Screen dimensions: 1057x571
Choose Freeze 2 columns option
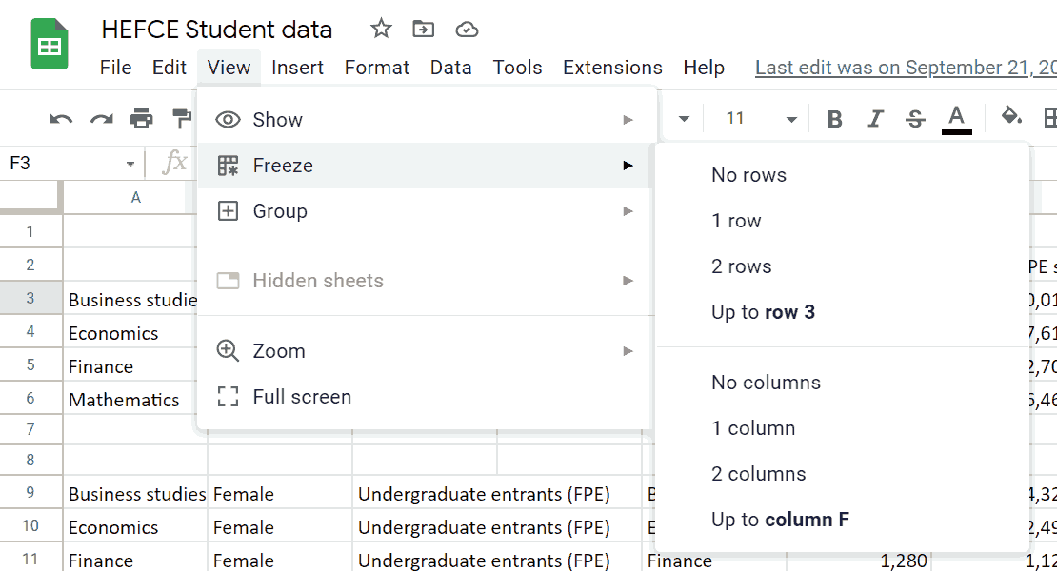pyautogui.click(x=758, y=473)
